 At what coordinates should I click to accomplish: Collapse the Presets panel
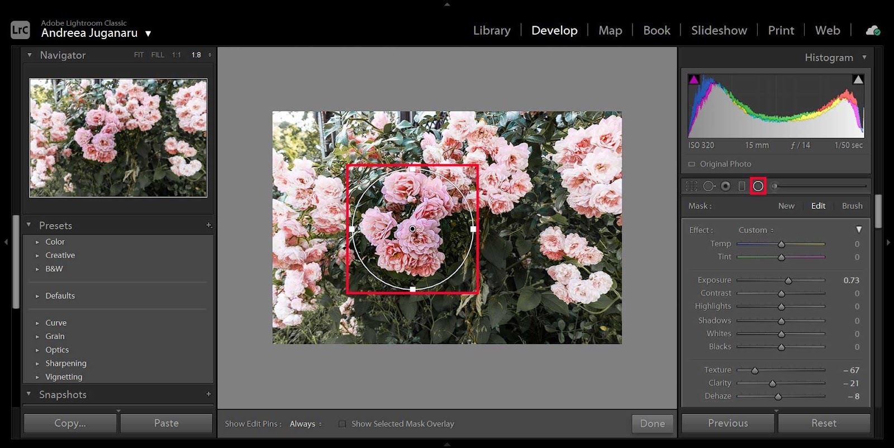(x=29, y=225)
